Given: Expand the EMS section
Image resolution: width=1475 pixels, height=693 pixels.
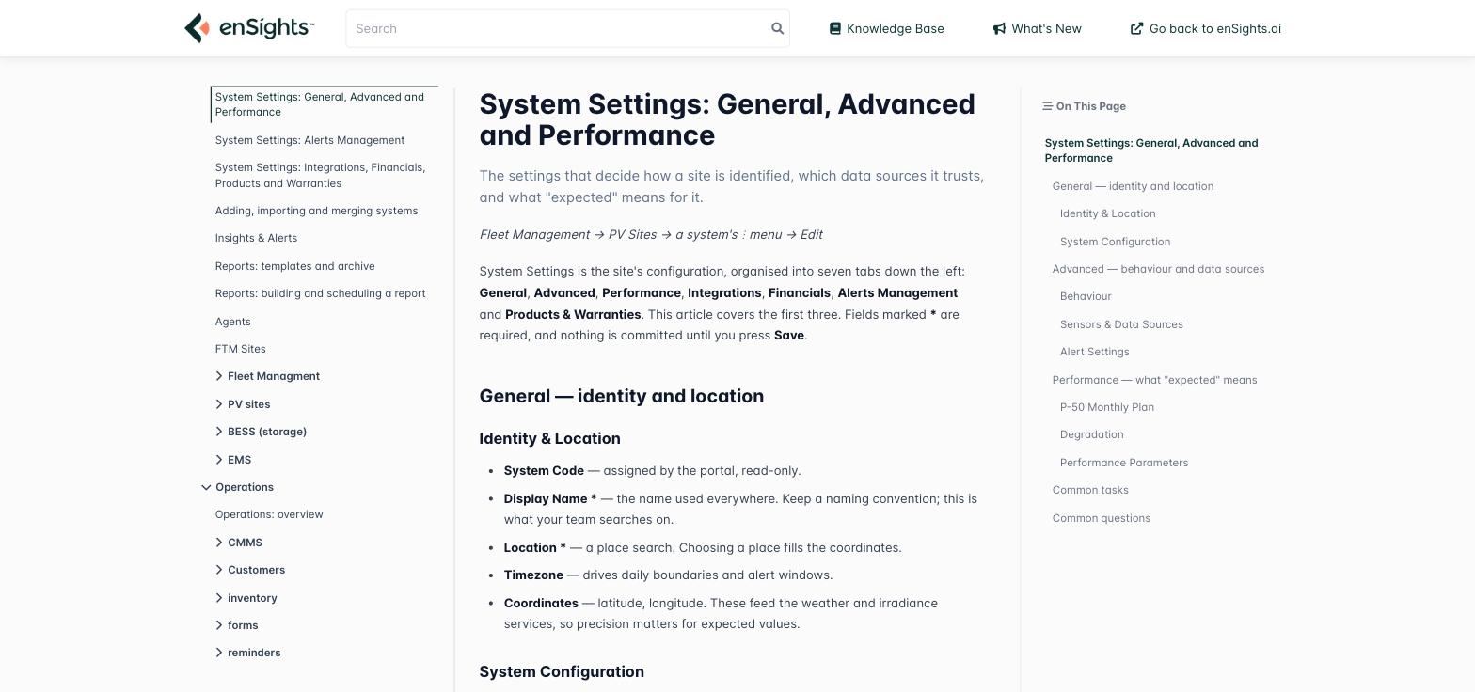Looking at the screenshot, I should (219, 460).
